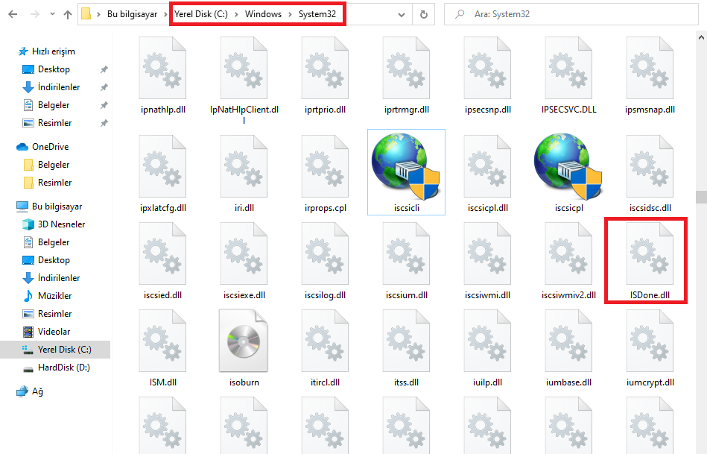Click Yerel Disk (C:) breadcrumb in address bar
707x454 pixels.
[201, 14]
